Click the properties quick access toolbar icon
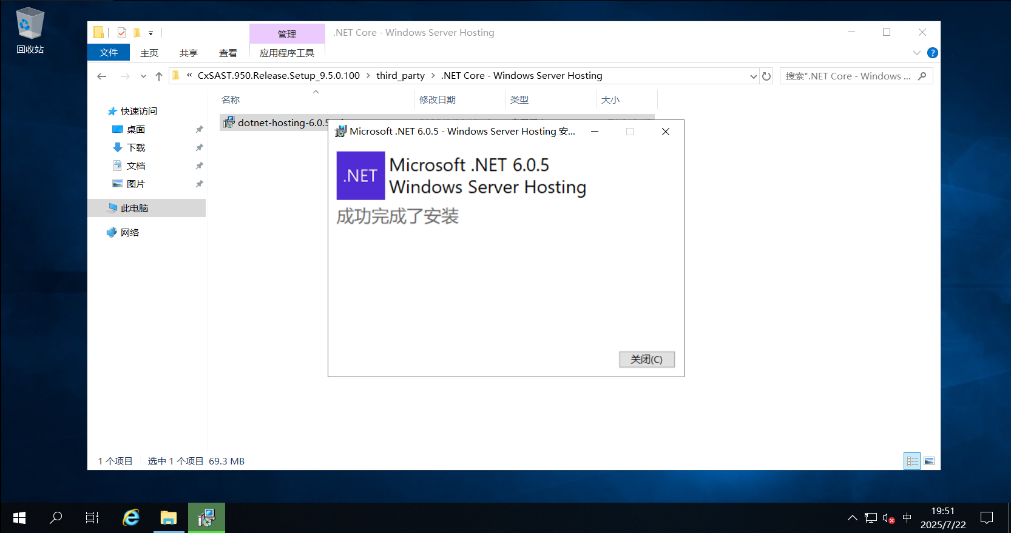1011x533 pixels. (x=121, y=33)
